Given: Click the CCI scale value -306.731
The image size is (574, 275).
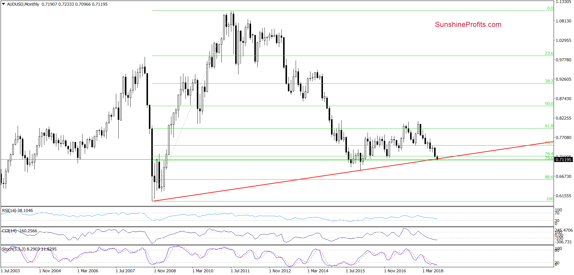Looking at the screenshot, I should [x=563, y=242].
